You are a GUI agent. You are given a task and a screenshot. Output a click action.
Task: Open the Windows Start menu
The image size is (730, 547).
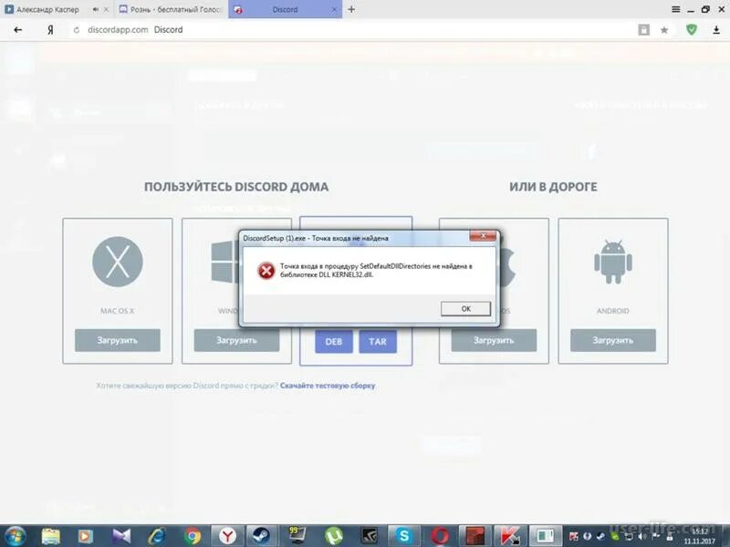coord(15,536)
